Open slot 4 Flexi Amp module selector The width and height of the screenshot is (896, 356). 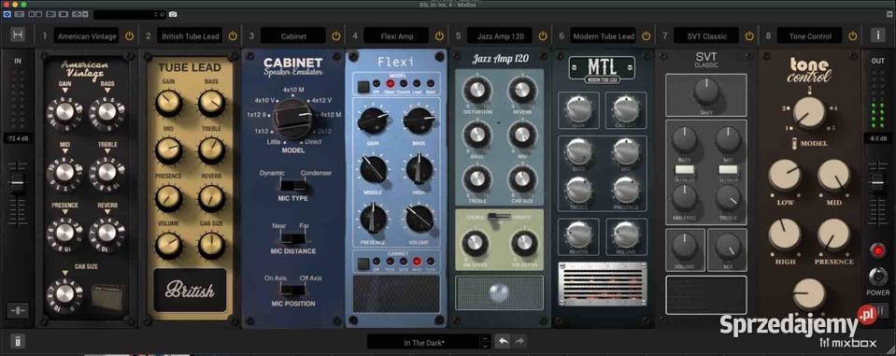[396, 36]
